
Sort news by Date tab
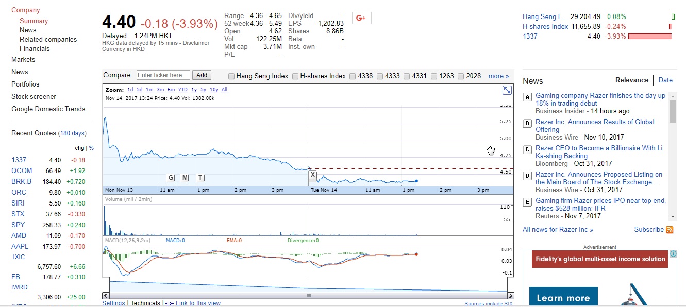(x=665, y=80)
